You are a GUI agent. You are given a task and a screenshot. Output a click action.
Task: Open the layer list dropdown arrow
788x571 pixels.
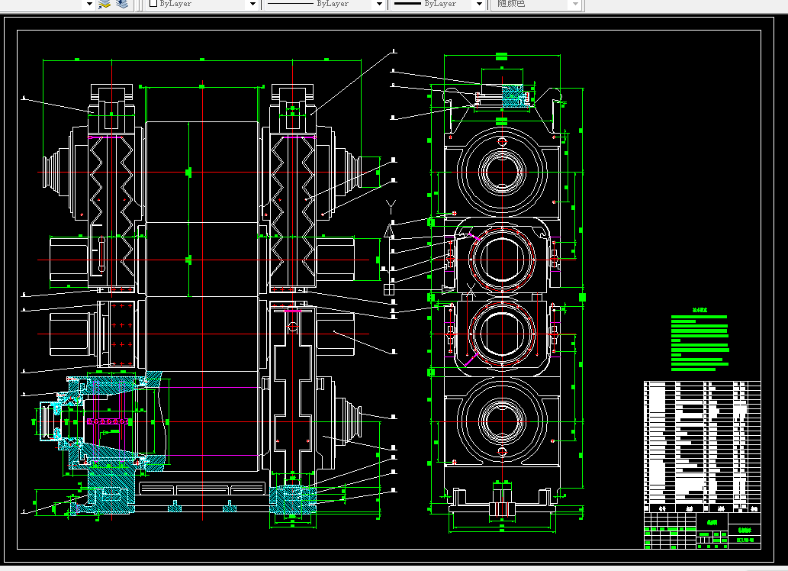(x=89, y=4)
